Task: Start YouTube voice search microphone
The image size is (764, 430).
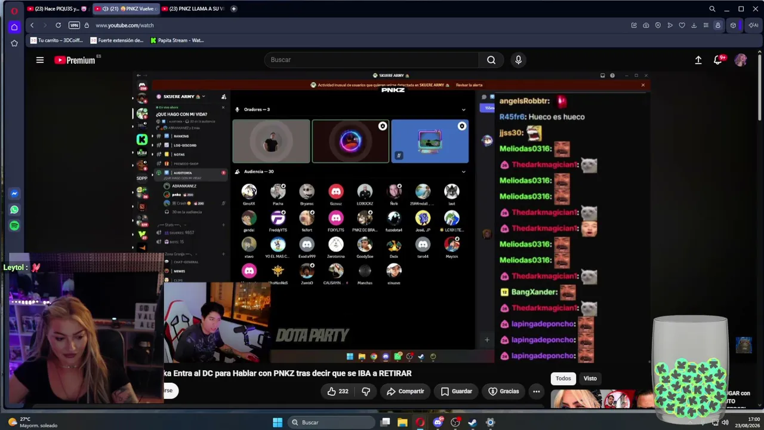Action: 518,60
